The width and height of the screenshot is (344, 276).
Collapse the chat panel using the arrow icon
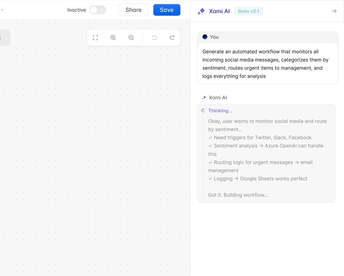(x=334, y=11)
